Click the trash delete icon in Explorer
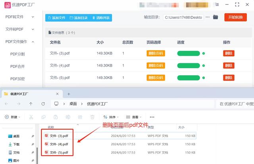This screenshot has height=164, width=254. coord(92,117)
